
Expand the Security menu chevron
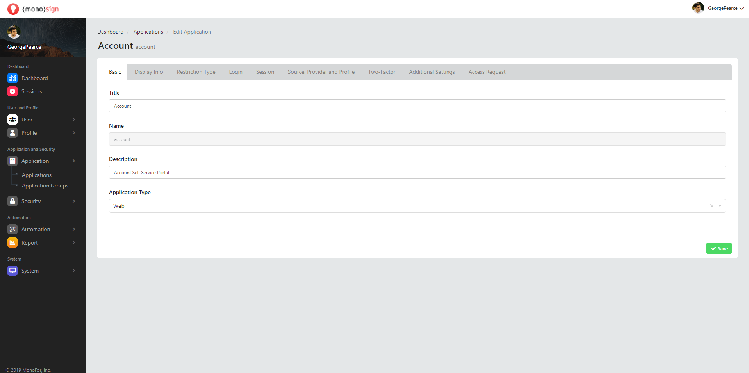(74, 201)
